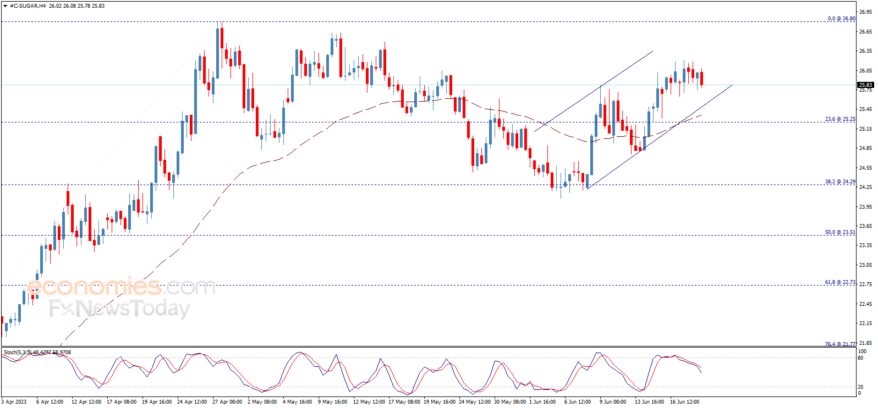Click the 23.95 price axis label
Viewport: 878px width, 408px height.
866,206
